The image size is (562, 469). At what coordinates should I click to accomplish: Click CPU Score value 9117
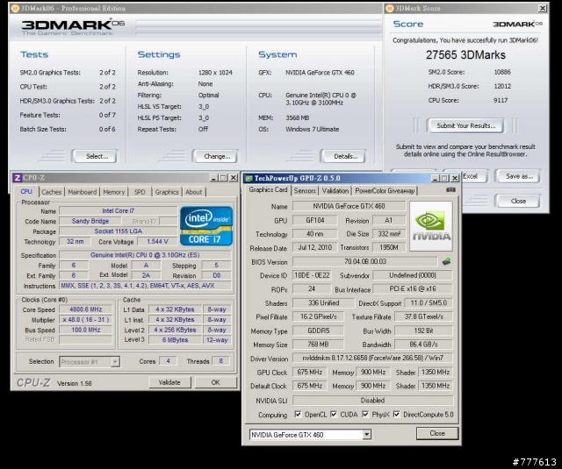pyautogui.click(x=501, y=100)
